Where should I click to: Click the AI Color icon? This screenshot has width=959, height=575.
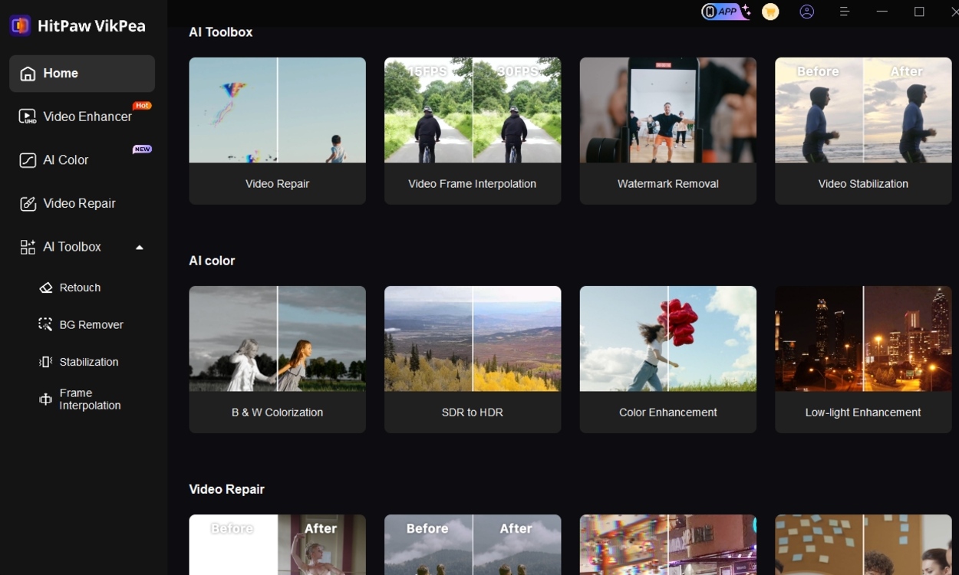[x=28, y=160]
